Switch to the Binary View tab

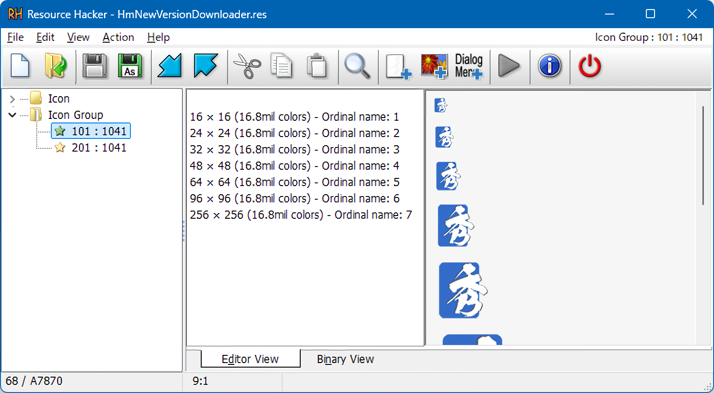click(345, 359)
